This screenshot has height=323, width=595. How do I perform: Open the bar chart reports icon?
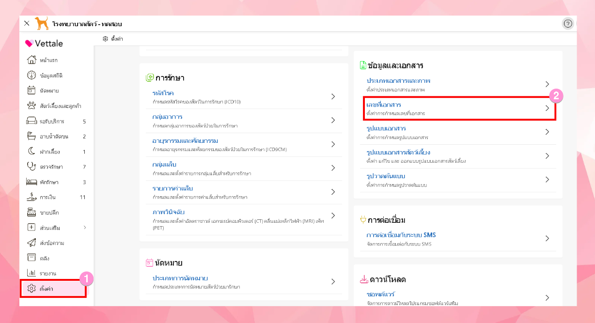31,273
